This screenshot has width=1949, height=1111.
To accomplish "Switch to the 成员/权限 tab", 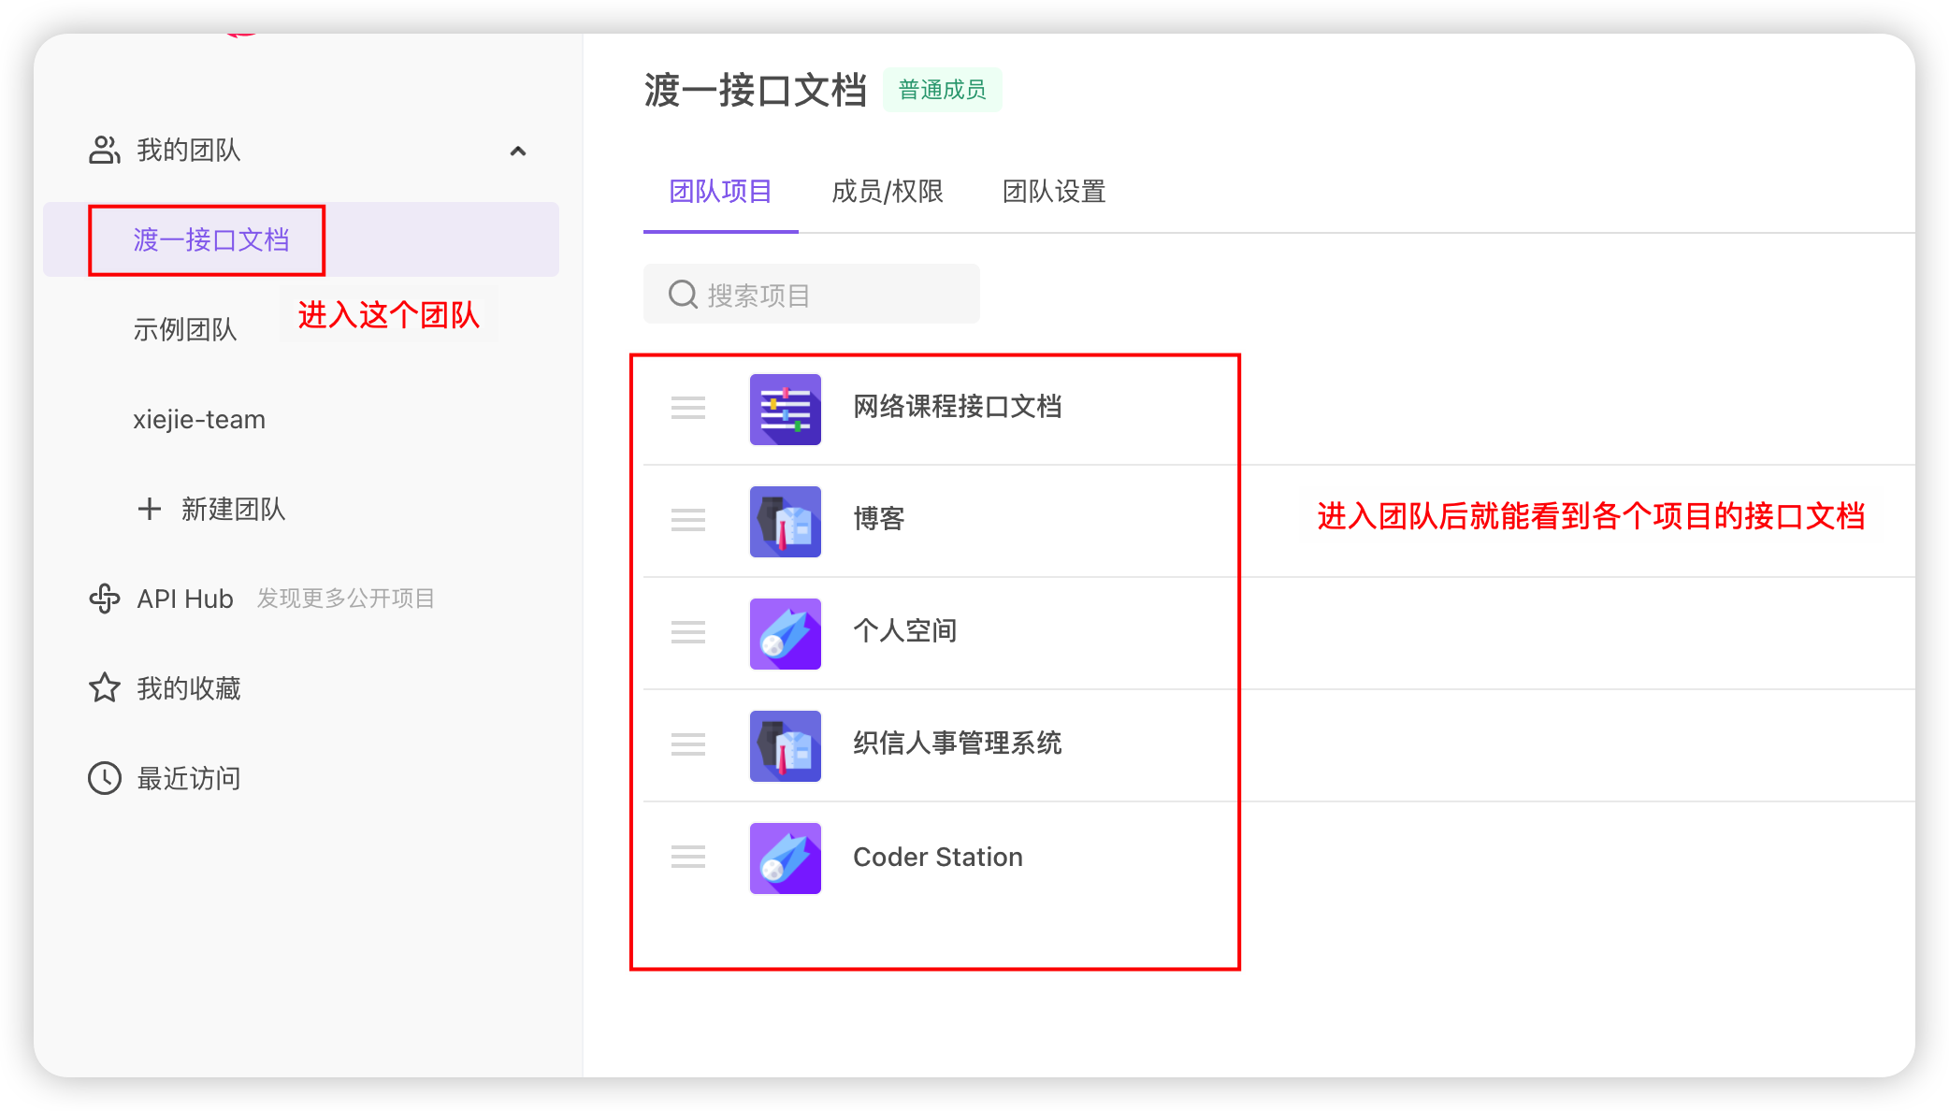I will (888, 192).
